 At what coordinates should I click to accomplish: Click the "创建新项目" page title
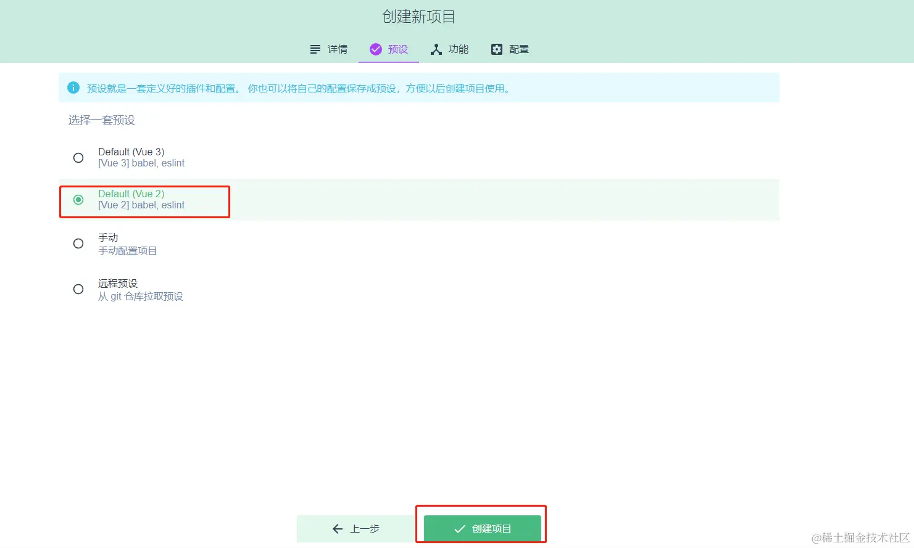pyautogui.click(x=419, y=17)
